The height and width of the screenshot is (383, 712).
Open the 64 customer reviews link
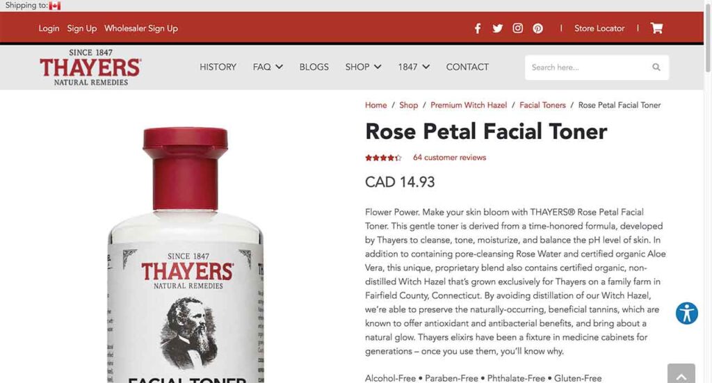click(x=450, y=158)
